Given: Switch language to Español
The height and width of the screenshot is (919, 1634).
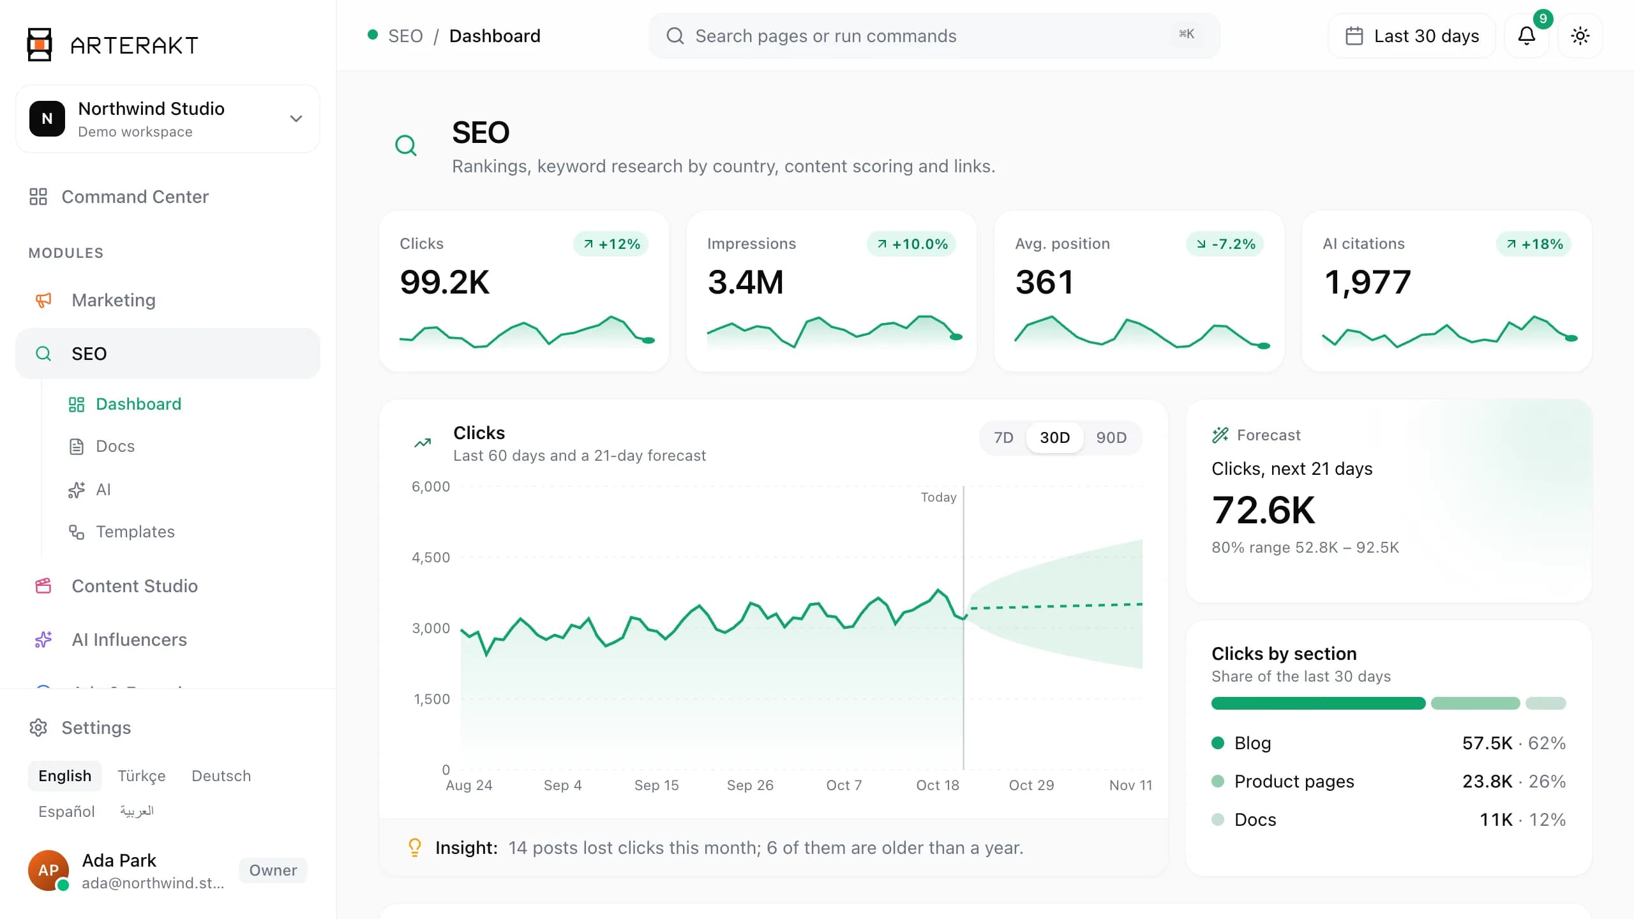Looking at the screenshot, I should 66,812.
